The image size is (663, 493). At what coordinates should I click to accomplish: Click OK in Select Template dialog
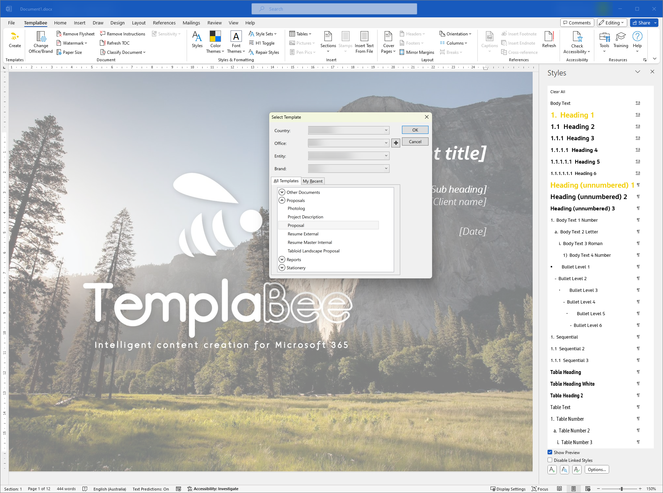[x=415, y=130]
